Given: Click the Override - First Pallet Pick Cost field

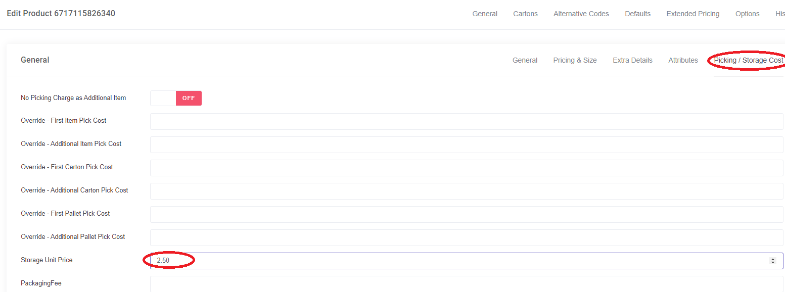Looking at the screenshot, I should click(x=467, y=214).
